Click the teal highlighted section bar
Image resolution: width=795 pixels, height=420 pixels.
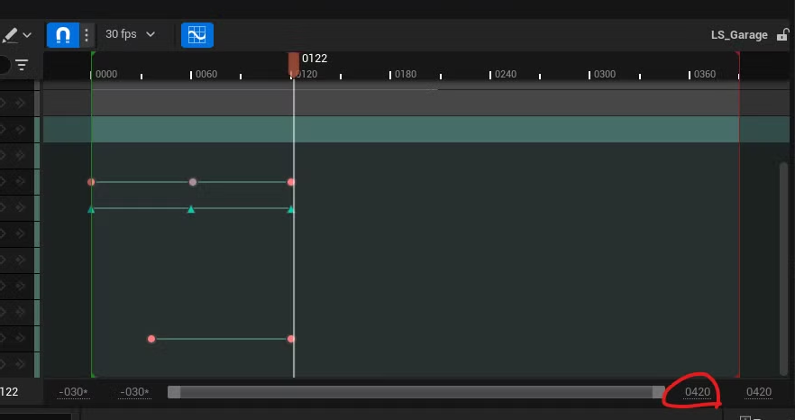pyautogui.click(x=416, y=130)
